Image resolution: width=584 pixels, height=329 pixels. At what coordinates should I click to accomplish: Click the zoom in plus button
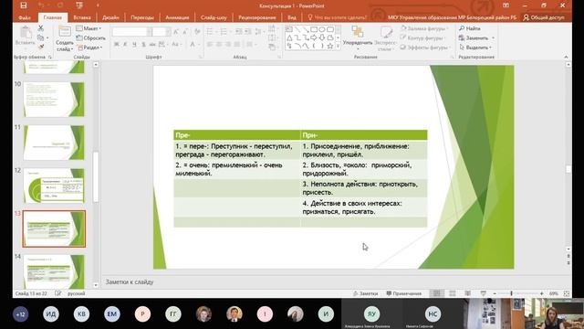coord(541,294)
